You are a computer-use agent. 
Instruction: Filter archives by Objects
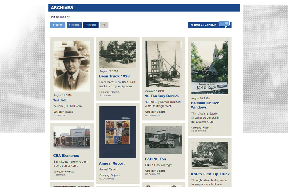pyautogui.click(x=74, y=25)
